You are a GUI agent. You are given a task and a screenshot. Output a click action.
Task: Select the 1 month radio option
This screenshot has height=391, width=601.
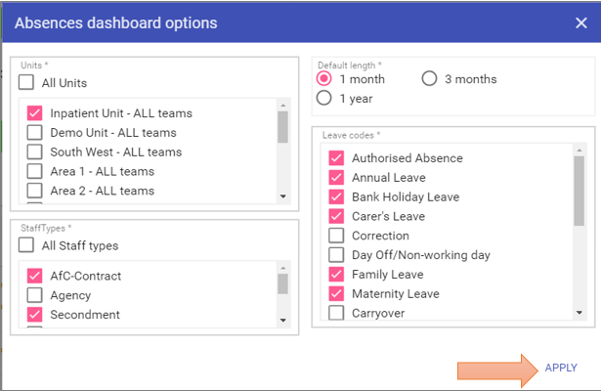pos(324,79)
